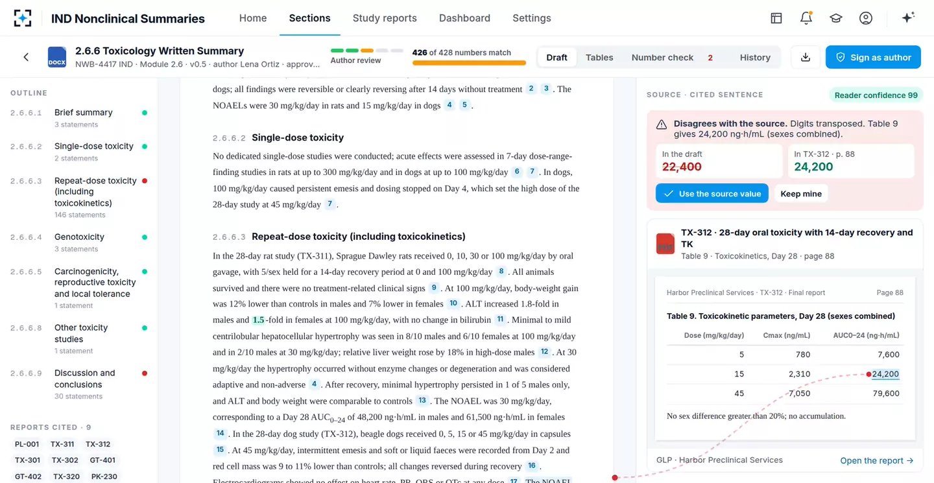Show the History view

(x=755, y=57)
